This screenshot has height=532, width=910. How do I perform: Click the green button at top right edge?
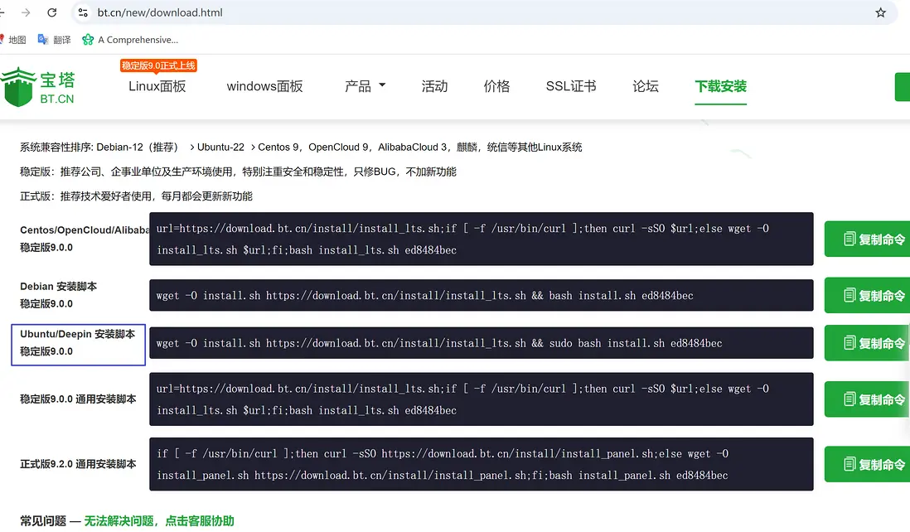coord(903,87)
